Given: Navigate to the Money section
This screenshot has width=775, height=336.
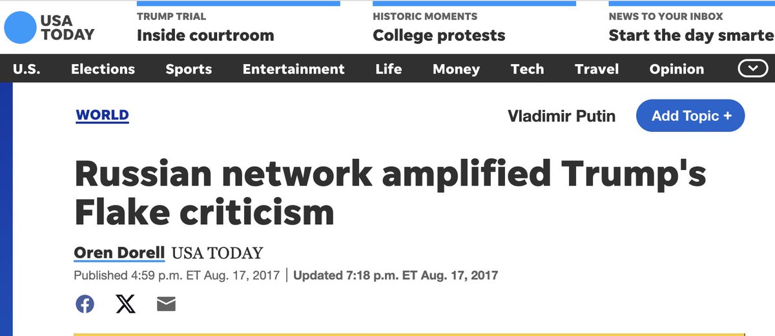Looking at the screenshot, I should pos(456,69).
